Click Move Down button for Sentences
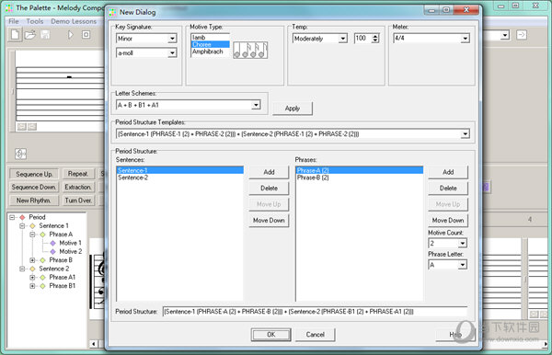 click(269, 220)
